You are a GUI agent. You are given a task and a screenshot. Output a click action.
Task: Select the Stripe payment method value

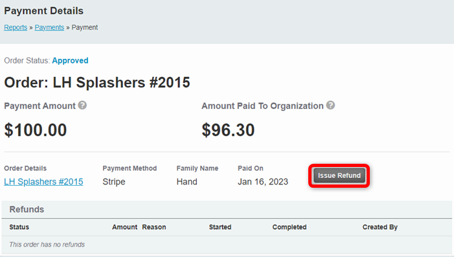[114, 182]
